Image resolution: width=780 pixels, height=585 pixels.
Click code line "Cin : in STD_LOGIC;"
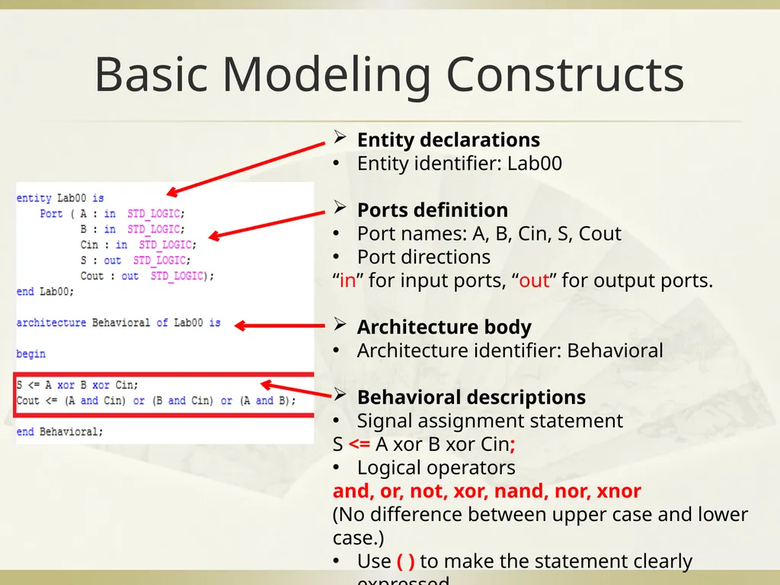[139, 245]
